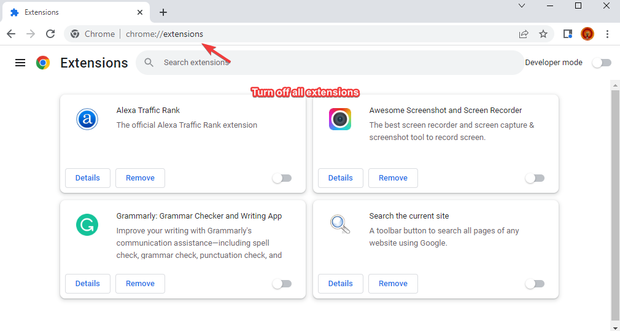Viewport: 620px width, 331px height.
Task: Click "The official Alexa Traffic Rank extension" description
Action: 187,125
